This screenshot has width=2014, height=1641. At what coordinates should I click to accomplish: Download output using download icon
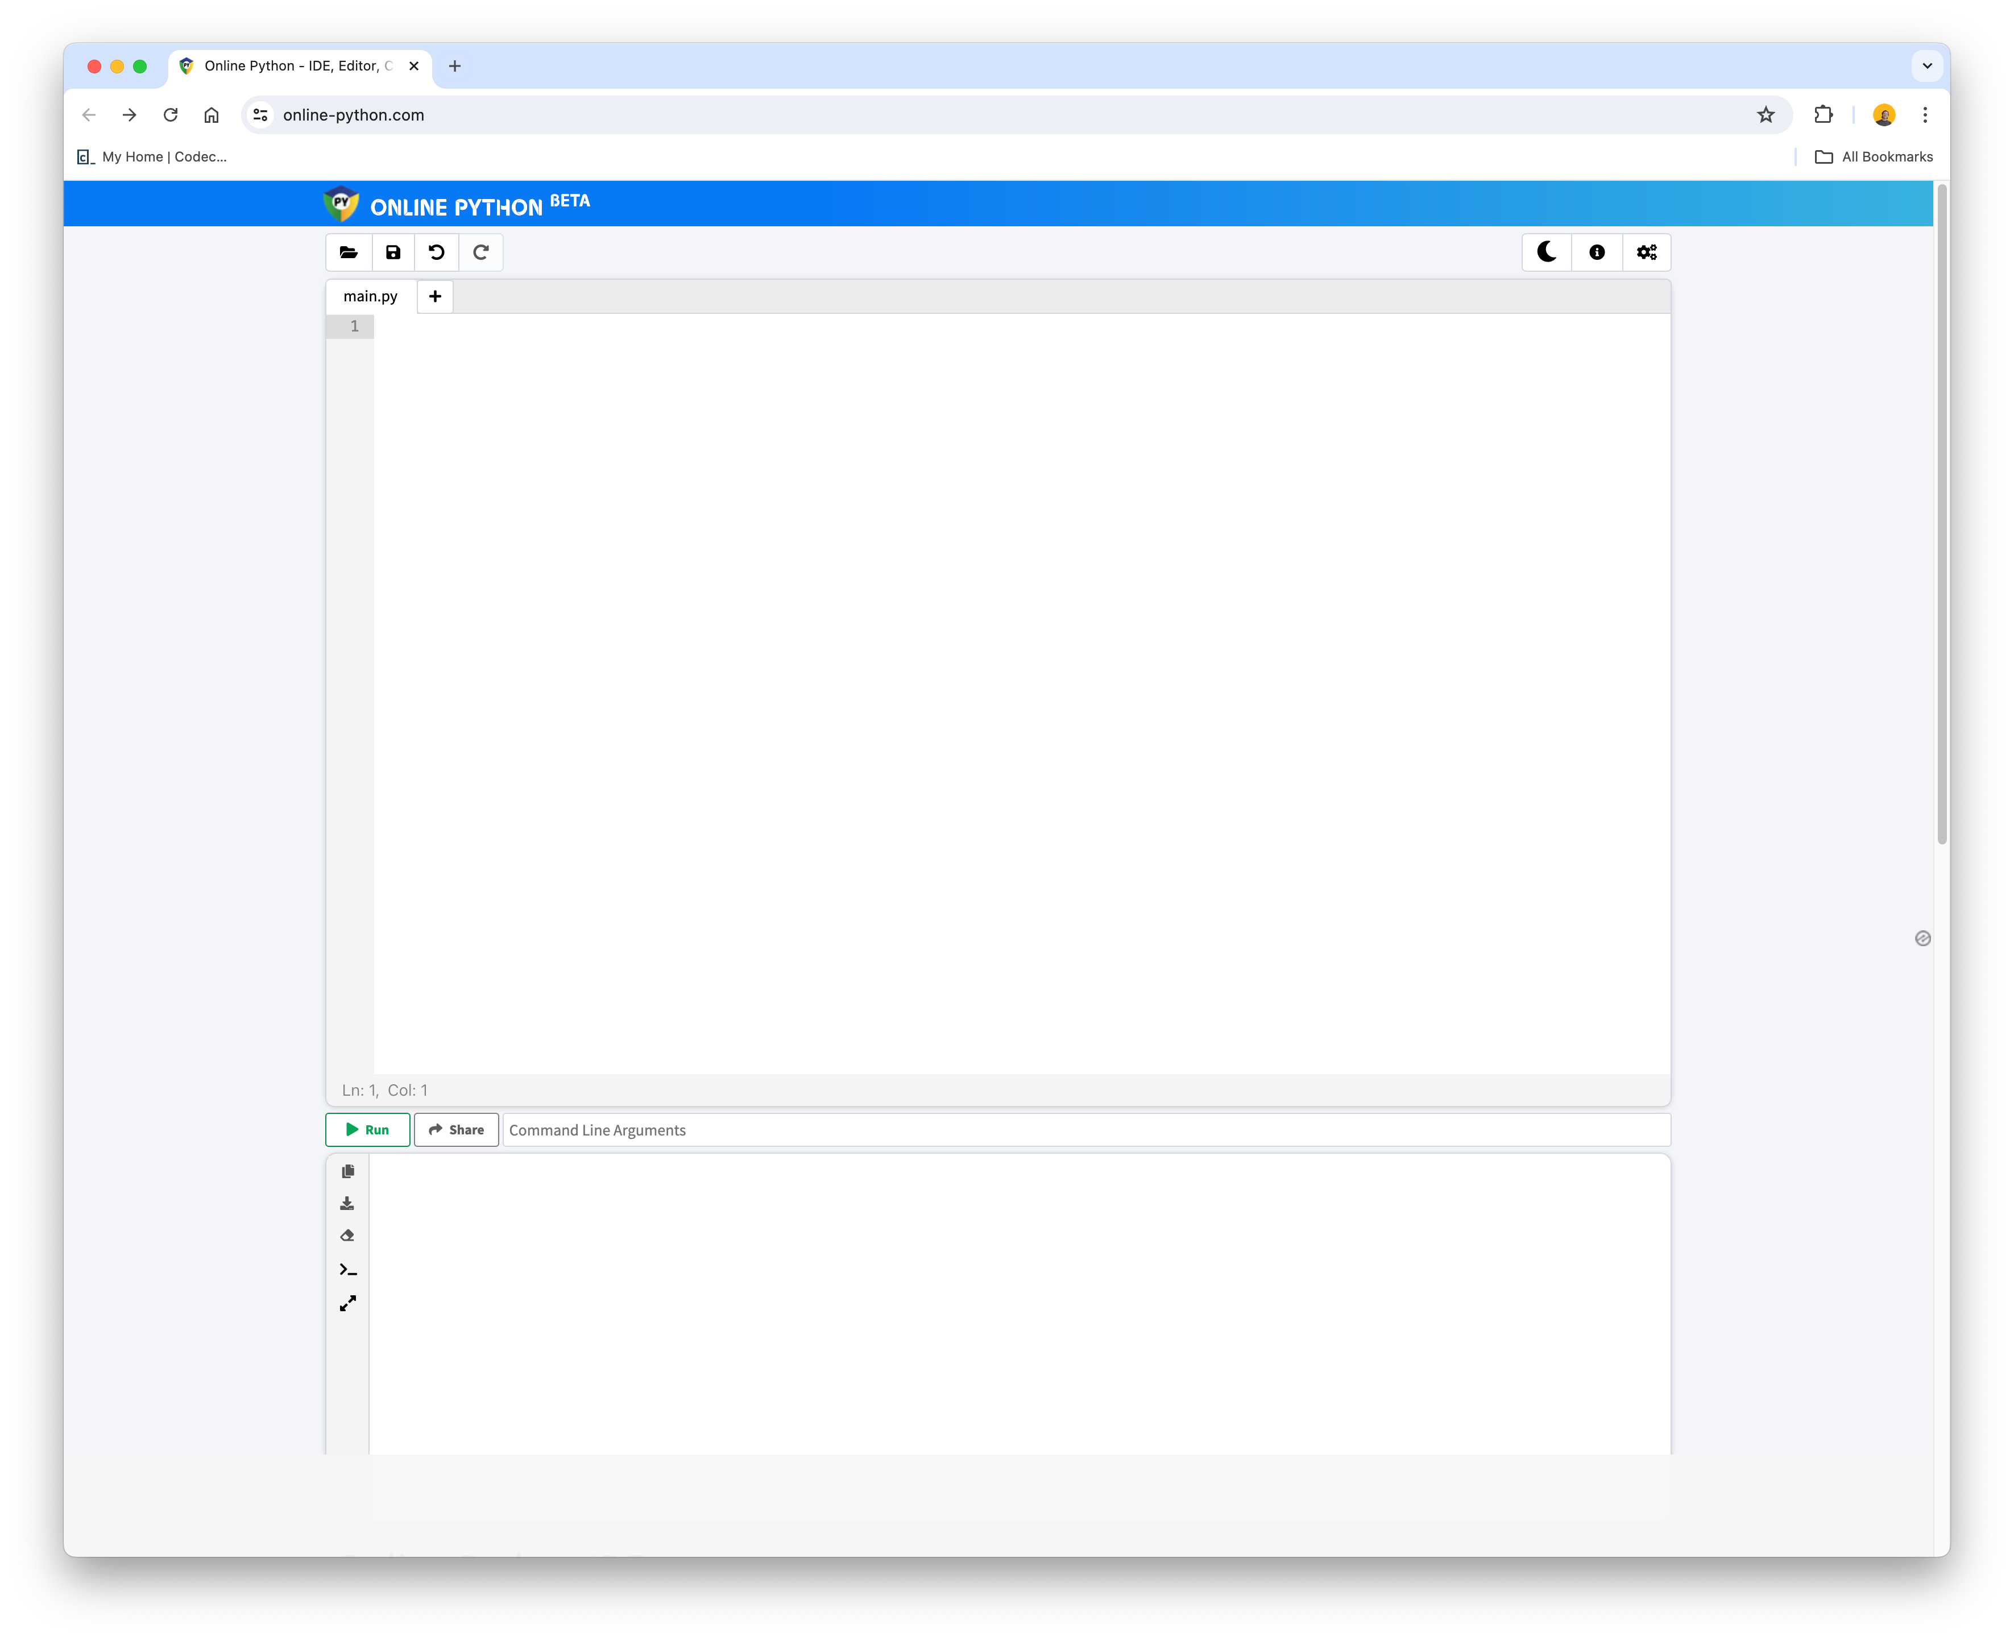pyautogui.click(x=348, y=1203)
